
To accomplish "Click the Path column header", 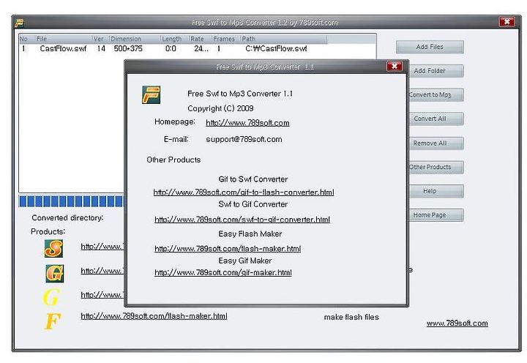I will coord(284,39).
